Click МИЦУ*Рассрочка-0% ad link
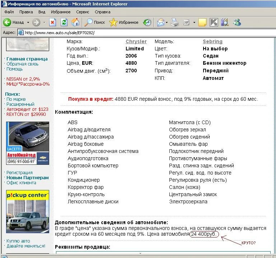Screen dimensions: 276x258 click(28, 84)
